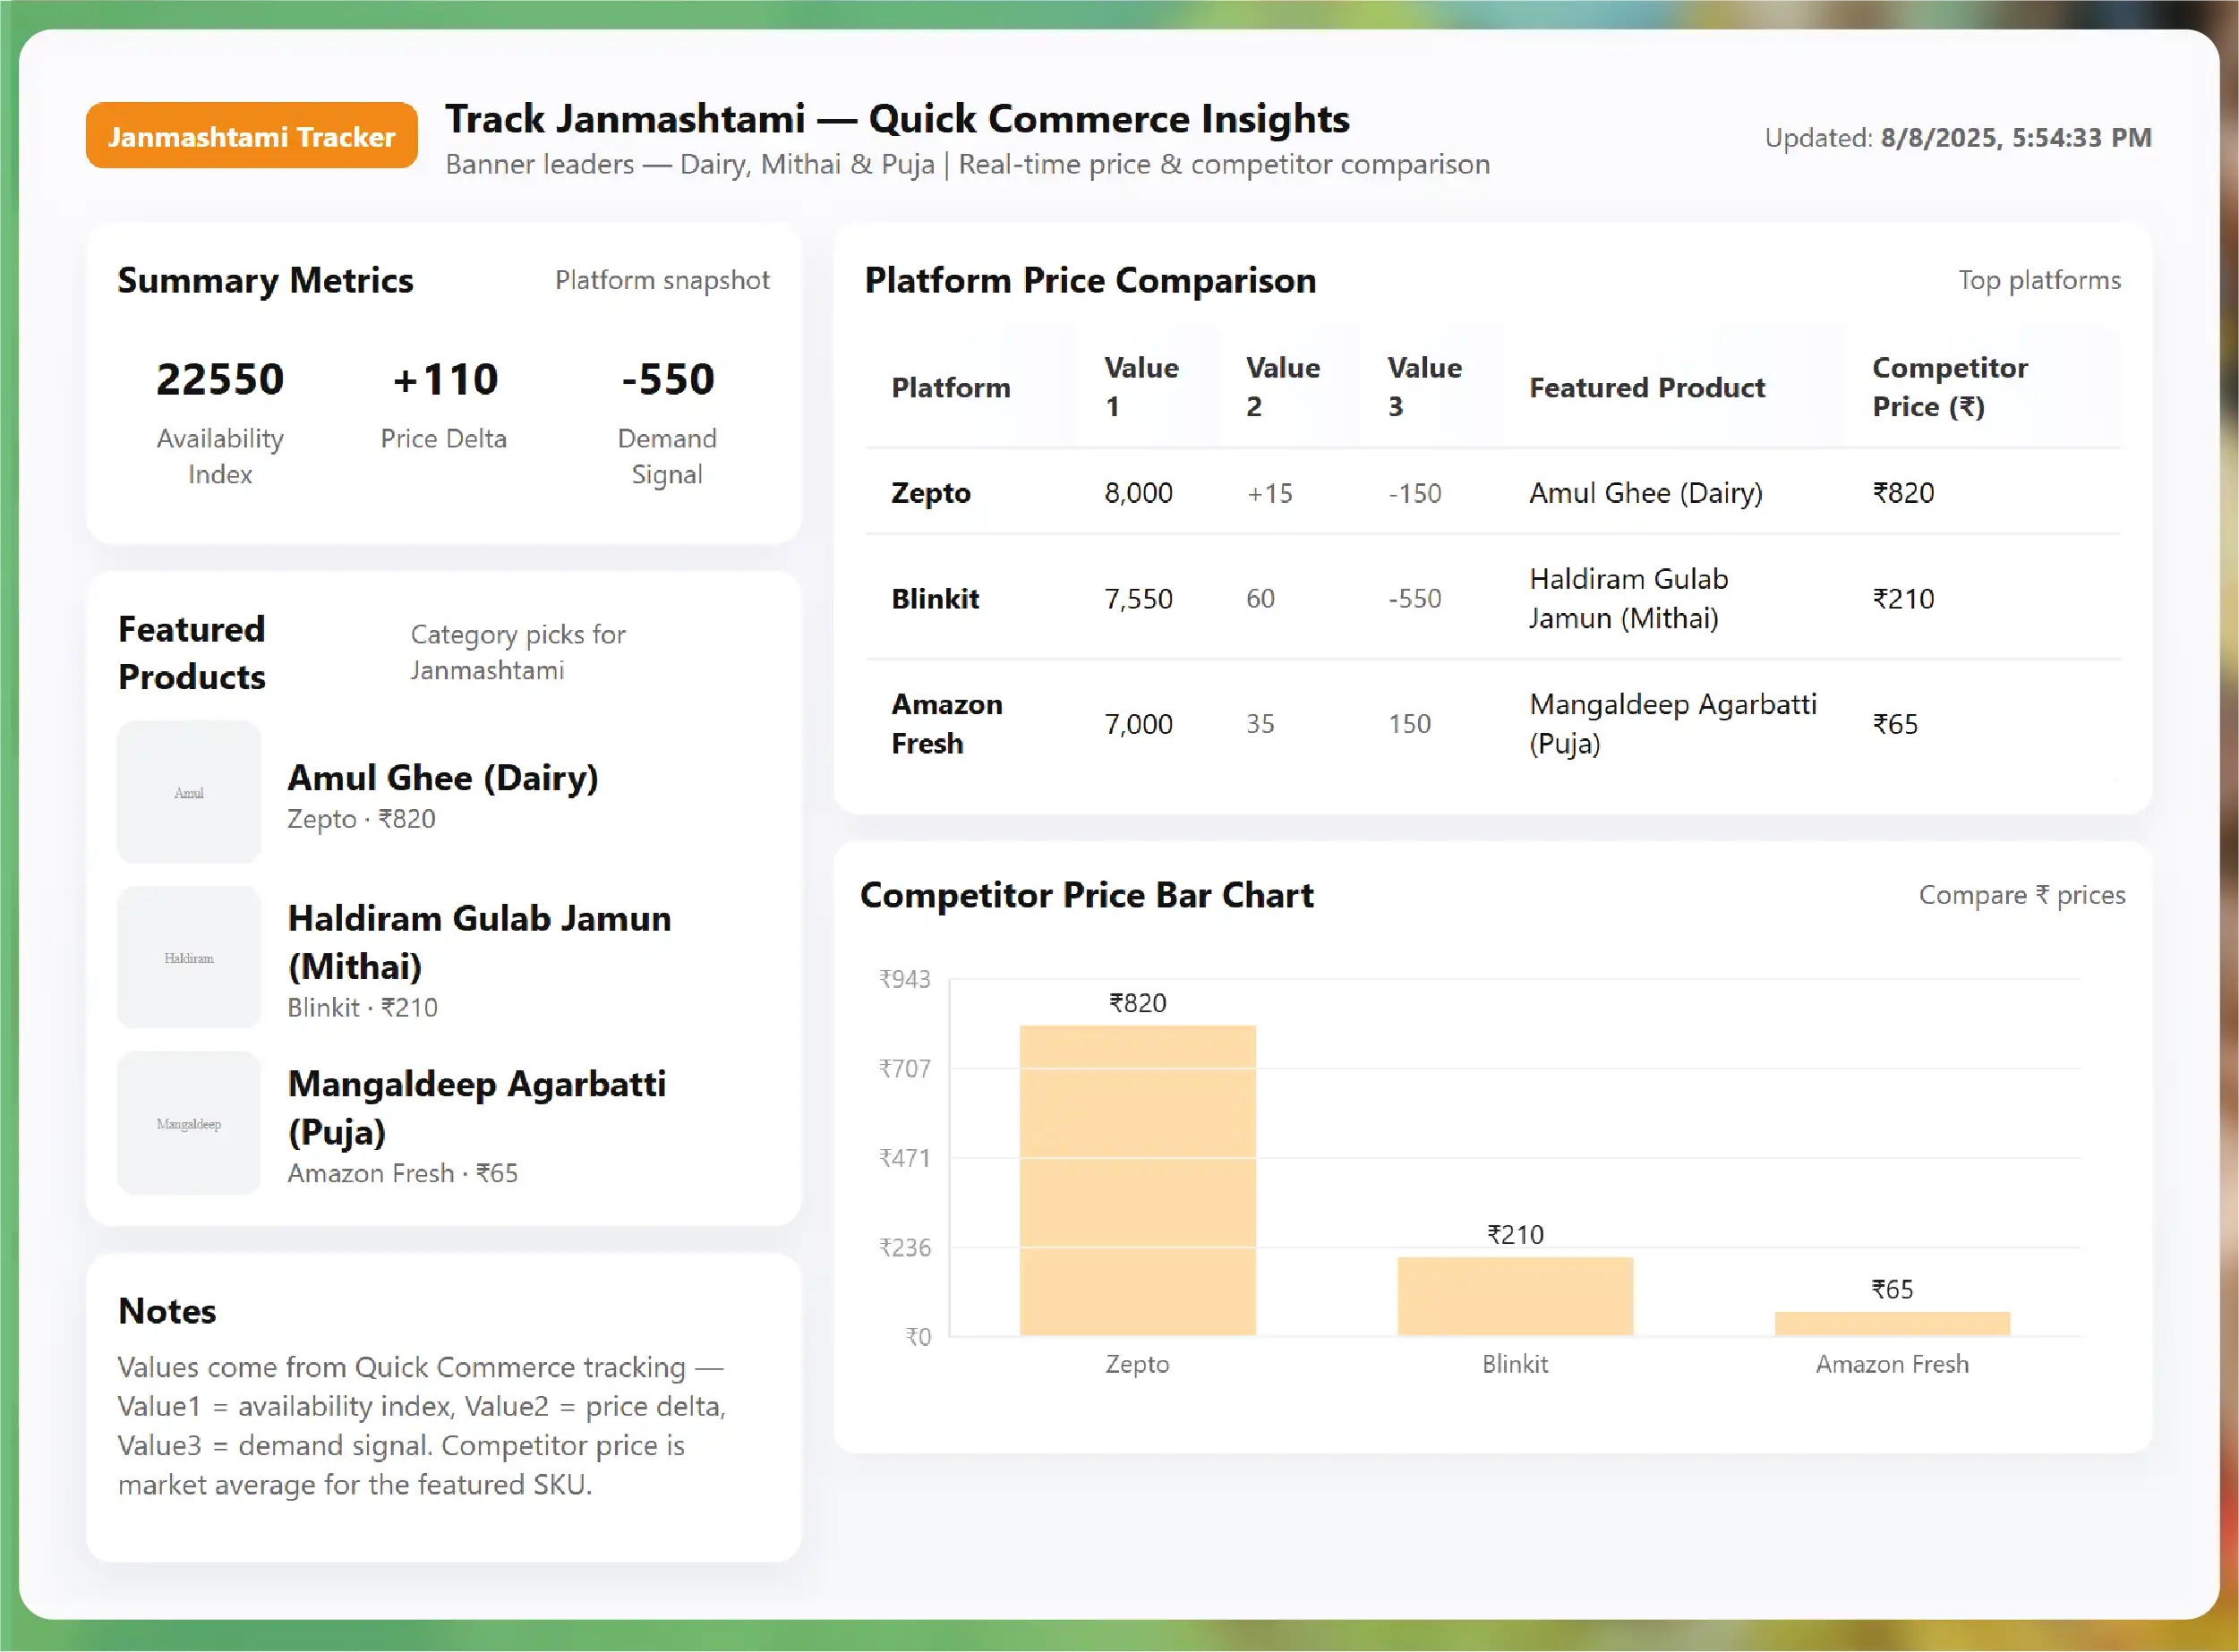Click the Haldiram product thumbnail

[x=189, y=958]
